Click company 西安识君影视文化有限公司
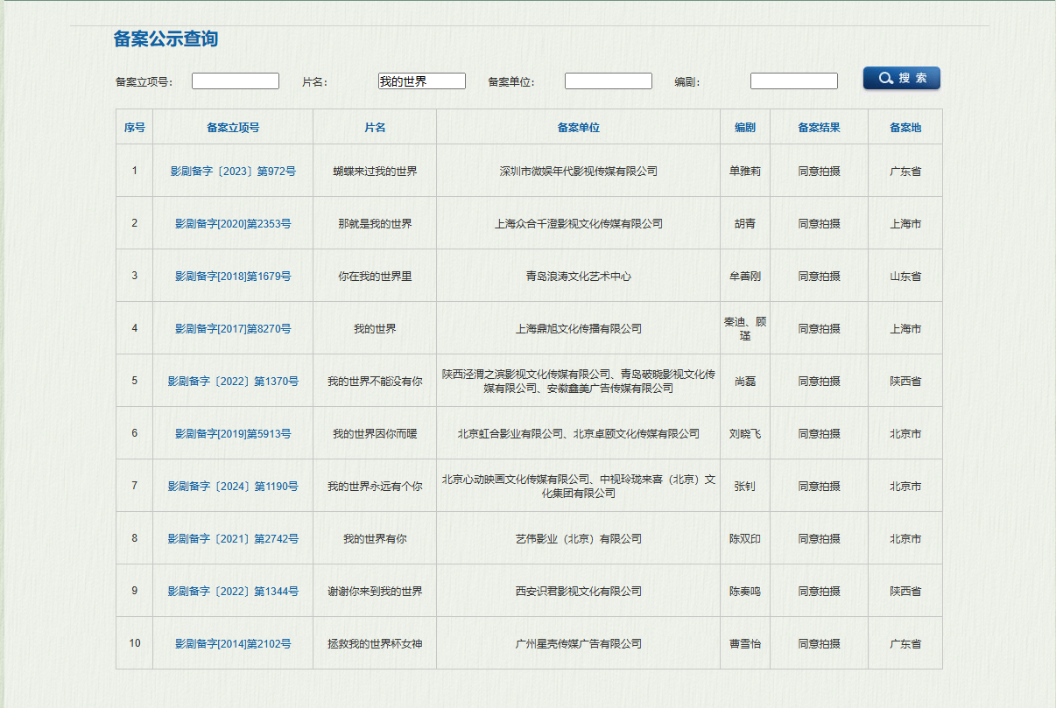This screenshot has width=1056, height=708. pyautogui.click(x=578, y=591)
